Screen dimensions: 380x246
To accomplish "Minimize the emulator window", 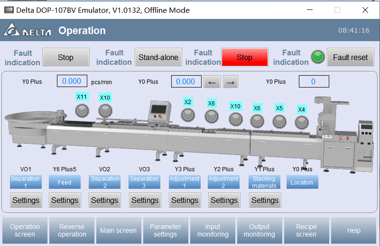I will [310, 10].
